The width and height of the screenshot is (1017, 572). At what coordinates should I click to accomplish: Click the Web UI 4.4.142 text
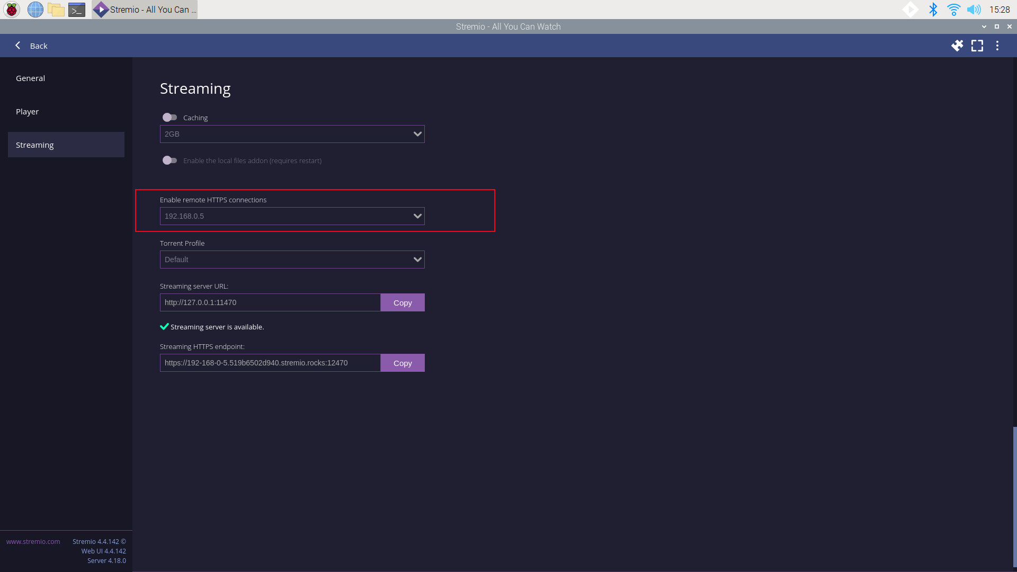(103, 551)
